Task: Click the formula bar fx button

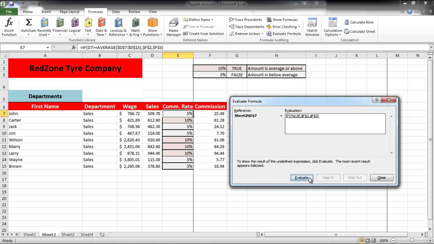Action: click(x=74, y=47)
